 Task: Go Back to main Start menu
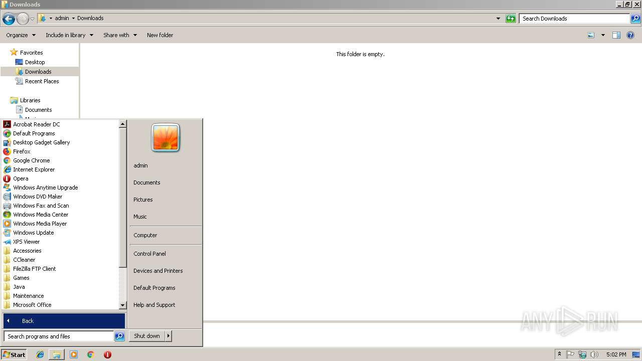(64, 321)
